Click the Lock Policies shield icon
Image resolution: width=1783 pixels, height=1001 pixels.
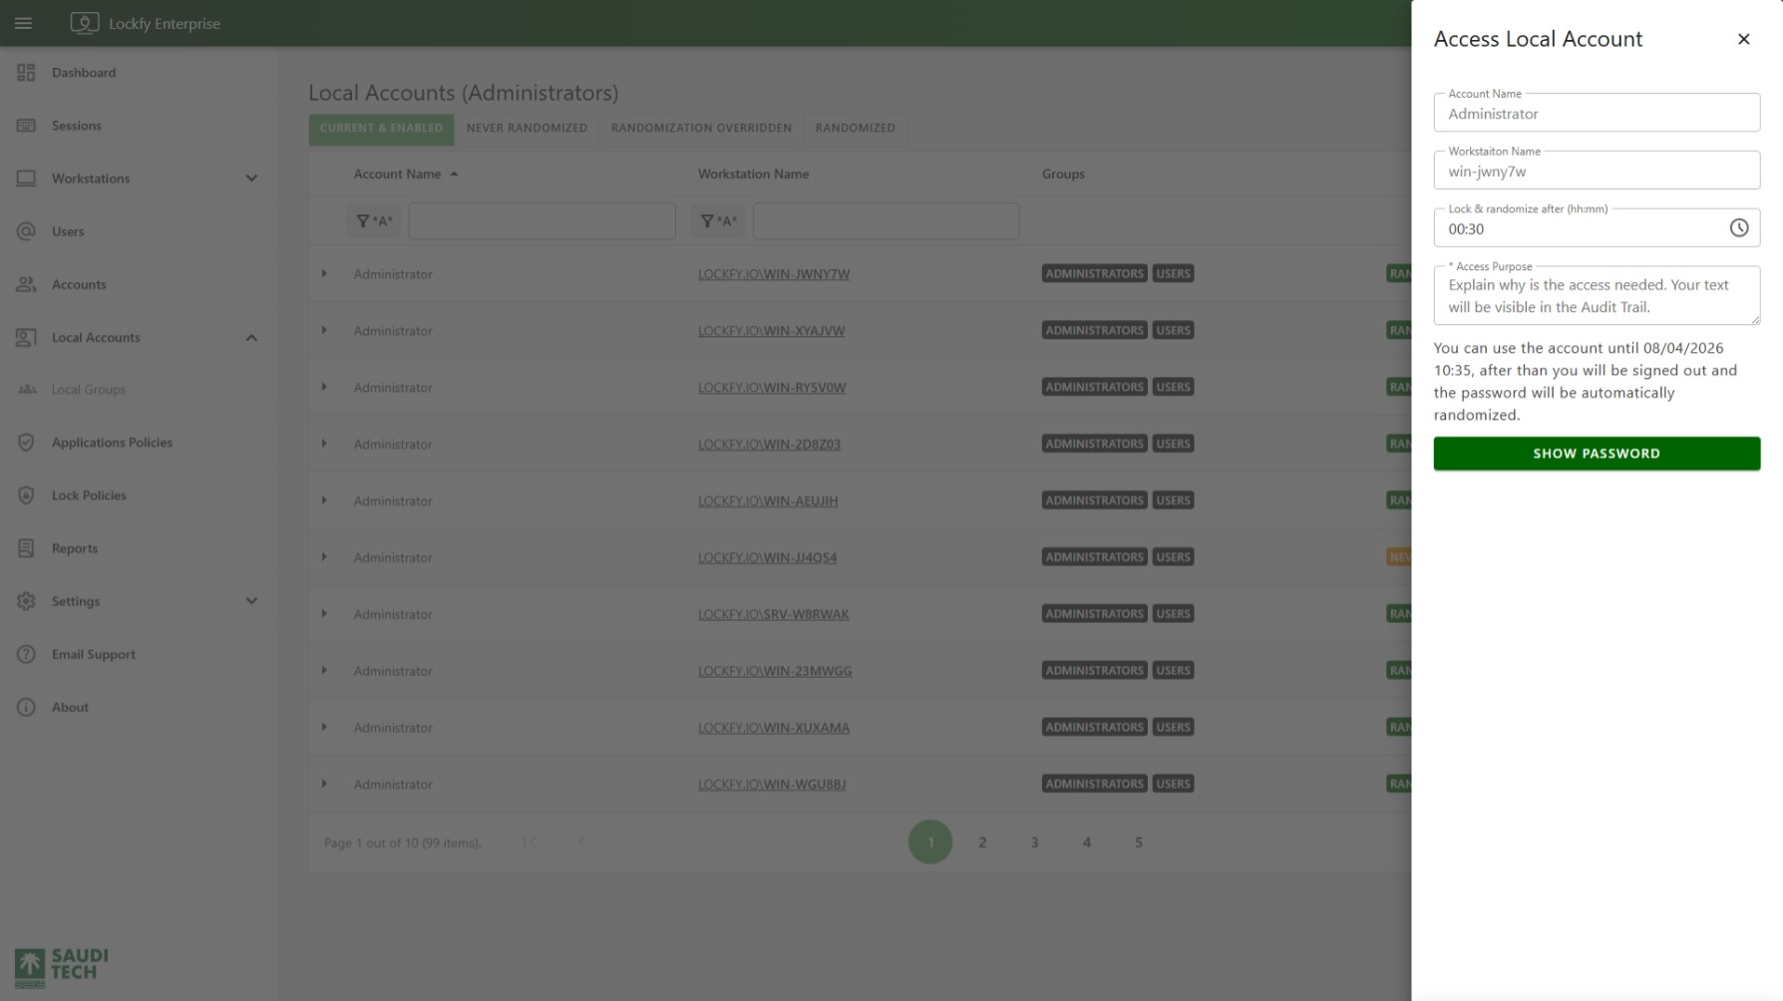(x=26, y=496)
